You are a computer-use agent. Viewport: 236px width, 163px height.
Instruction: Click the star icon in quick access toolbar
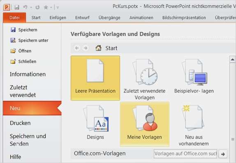click(46, 7)
